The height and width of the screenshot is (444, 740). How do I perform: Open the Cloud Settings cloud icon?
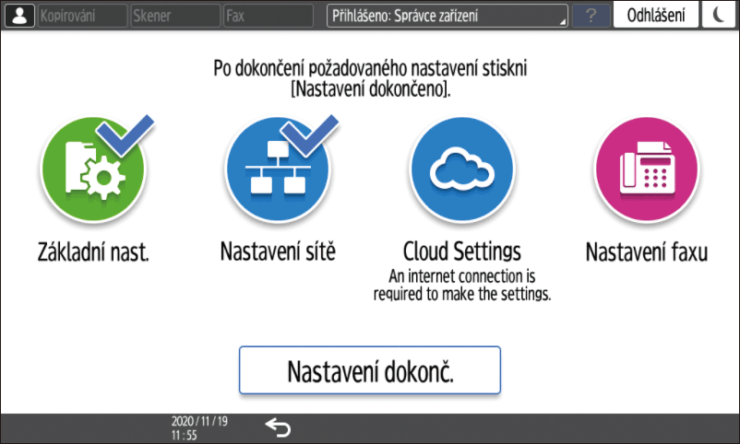click(461, 171)
